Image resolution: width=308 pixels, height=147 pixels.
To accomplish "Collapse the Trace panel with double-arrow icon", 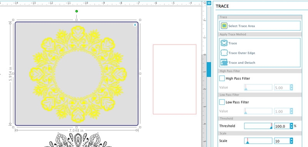I will [x=209, y=3].
